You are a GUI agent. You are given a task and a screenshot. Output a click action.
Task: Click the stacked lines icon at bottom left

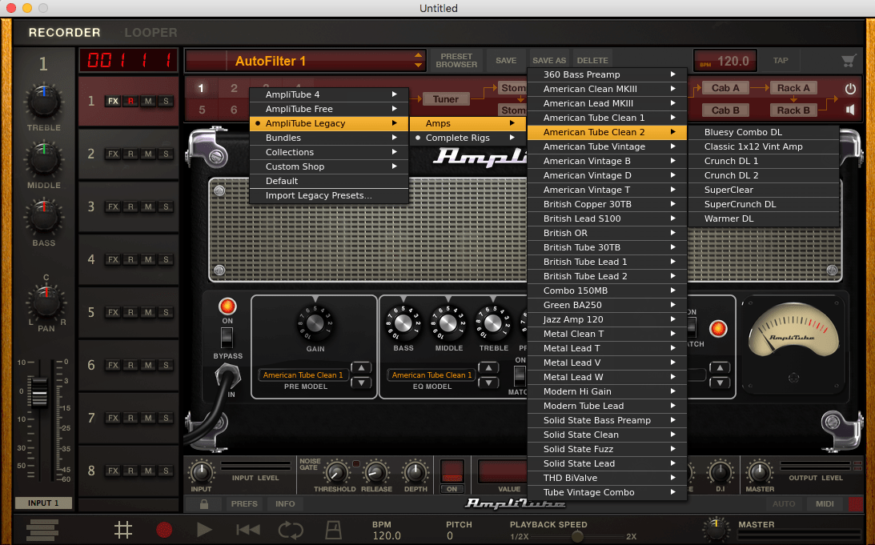[x=42, y=530]
